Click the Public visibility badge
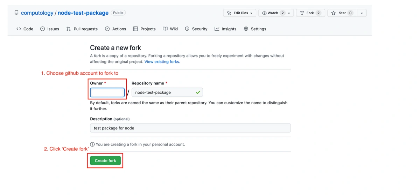The image size is (420, 196). click(118, 13)
